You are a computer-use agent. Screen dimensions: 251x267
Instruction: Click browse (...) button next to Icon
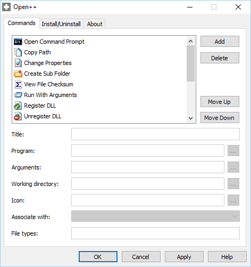pos(233,200)
